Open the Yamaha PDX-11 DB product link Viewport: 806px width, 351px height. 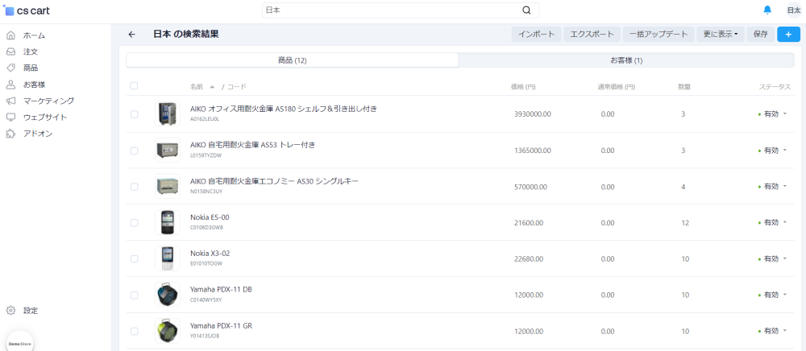[221, 290]
